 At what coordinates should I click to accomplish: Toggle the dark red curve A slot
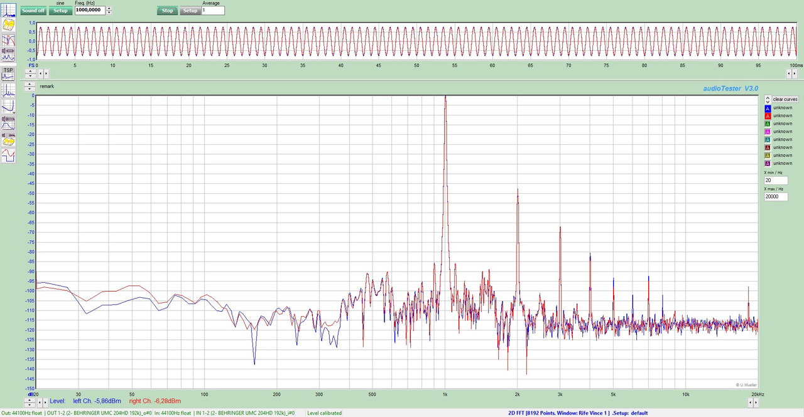768,147
